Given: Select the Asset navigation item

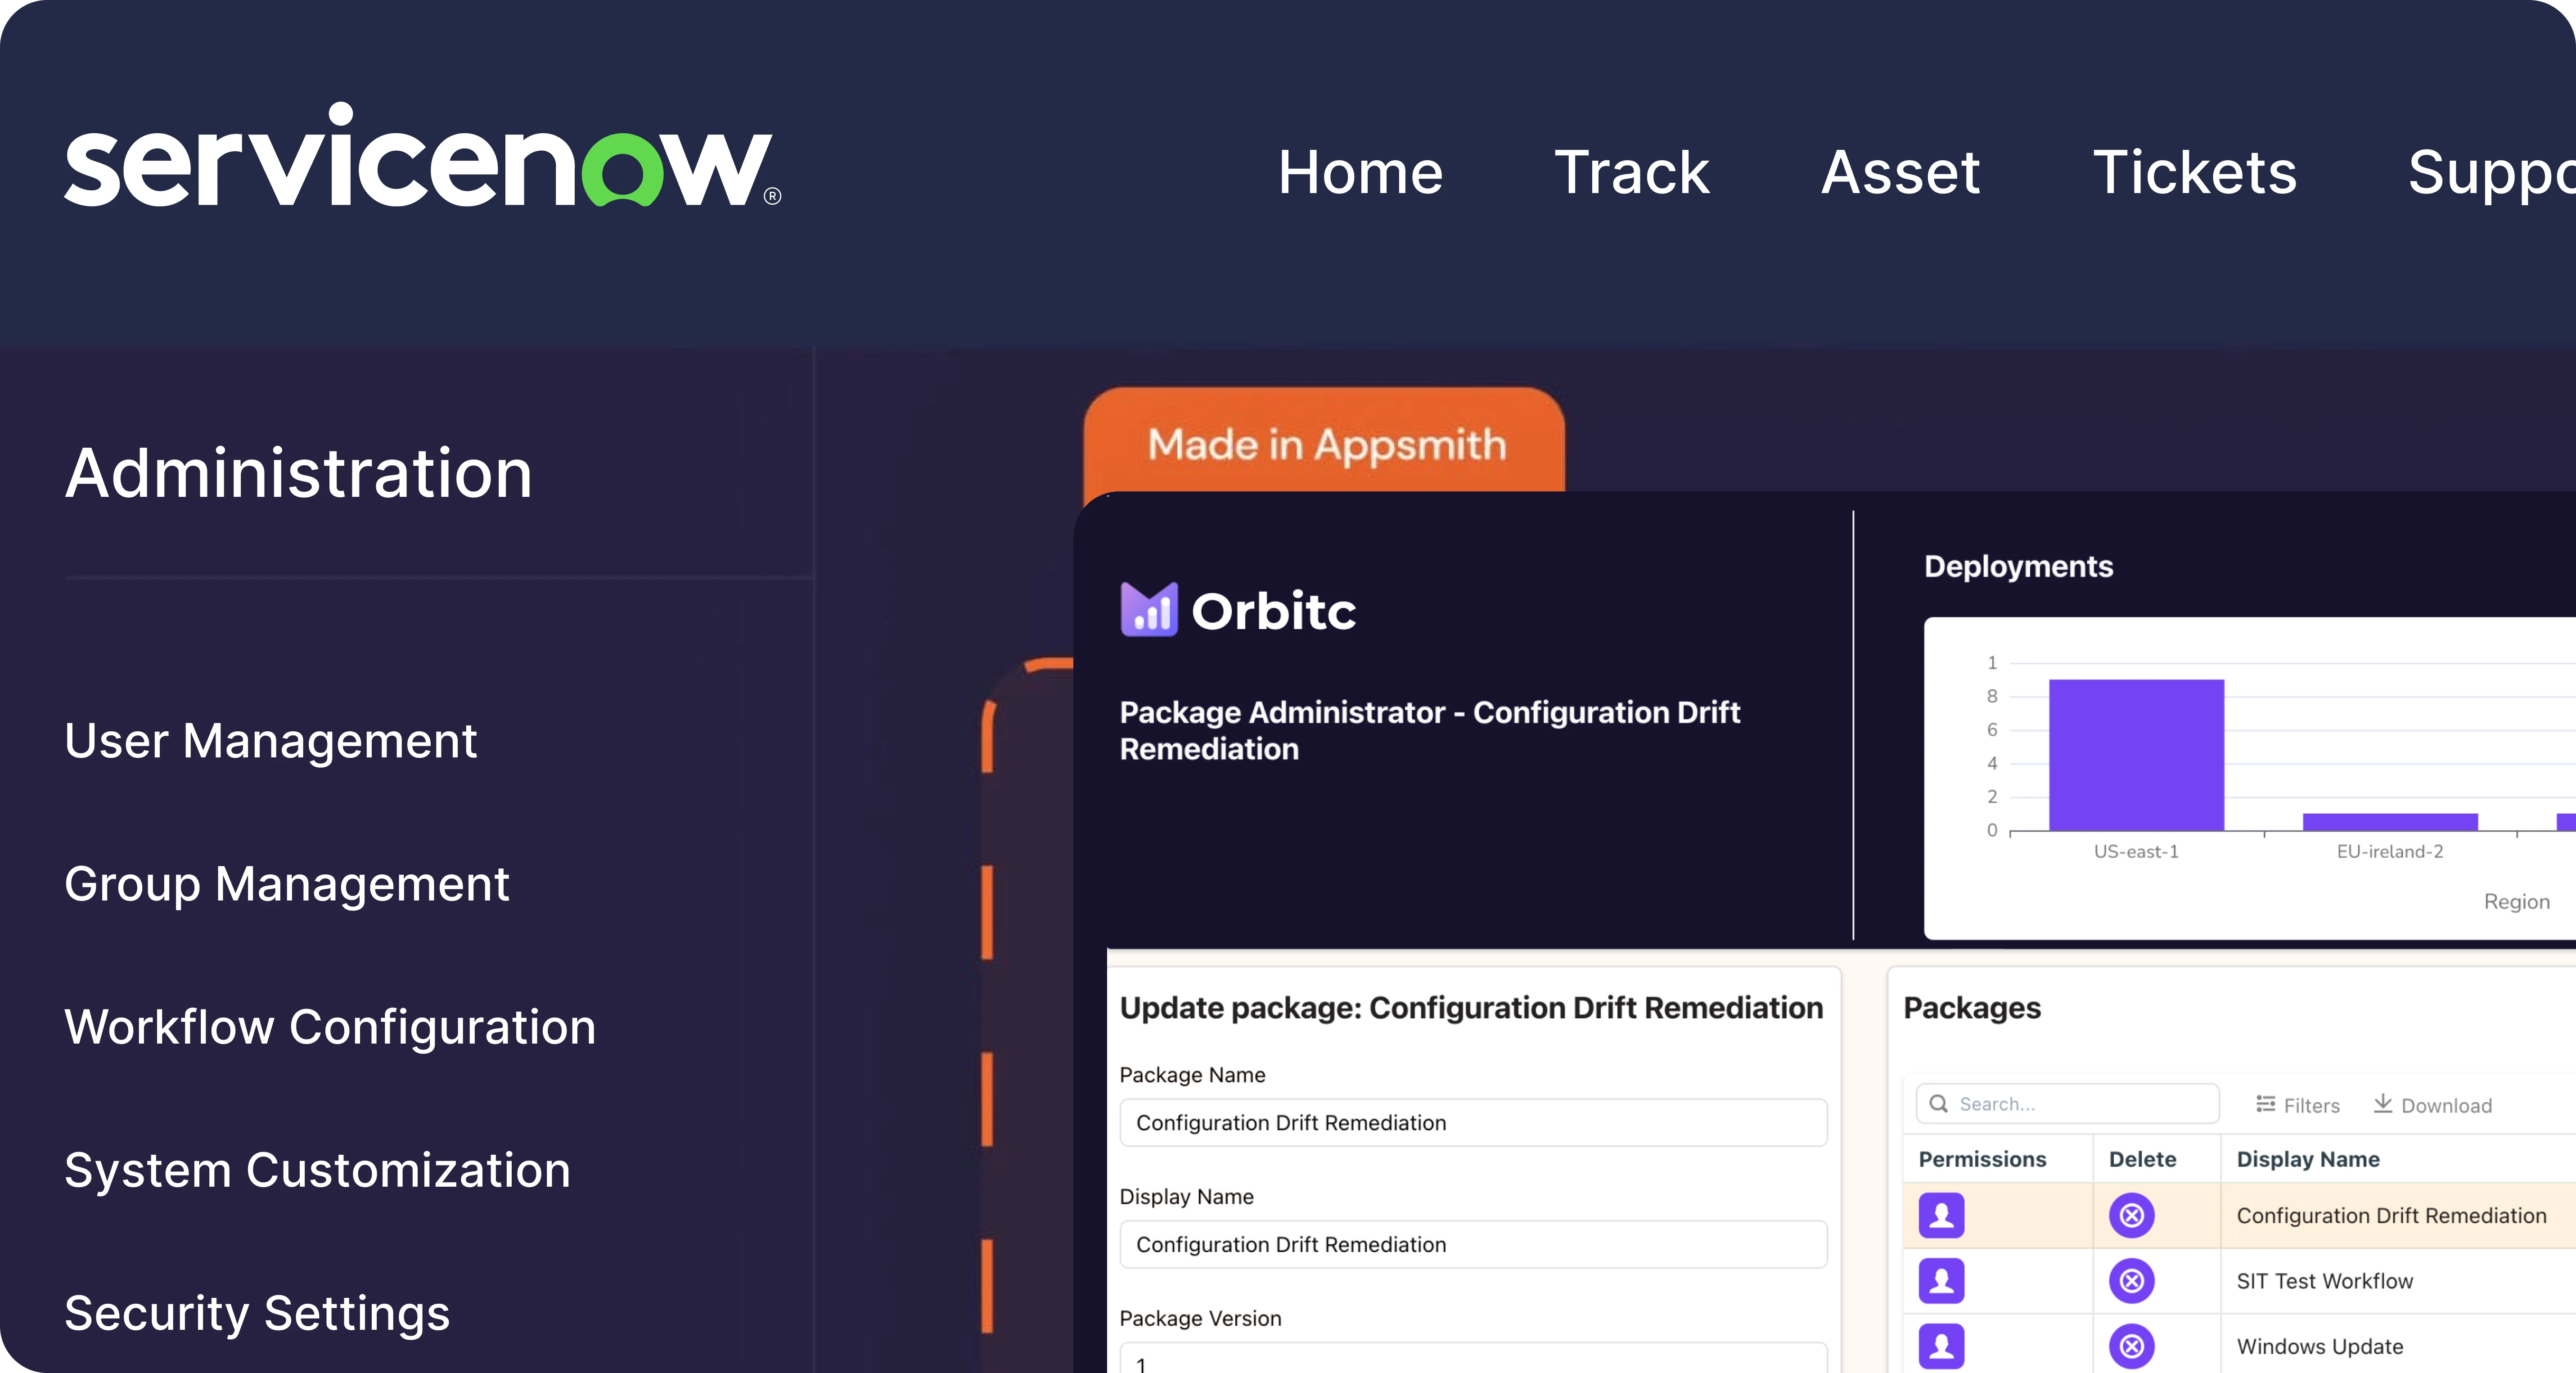Looking at the screenshot, I should coord(1900,172).
